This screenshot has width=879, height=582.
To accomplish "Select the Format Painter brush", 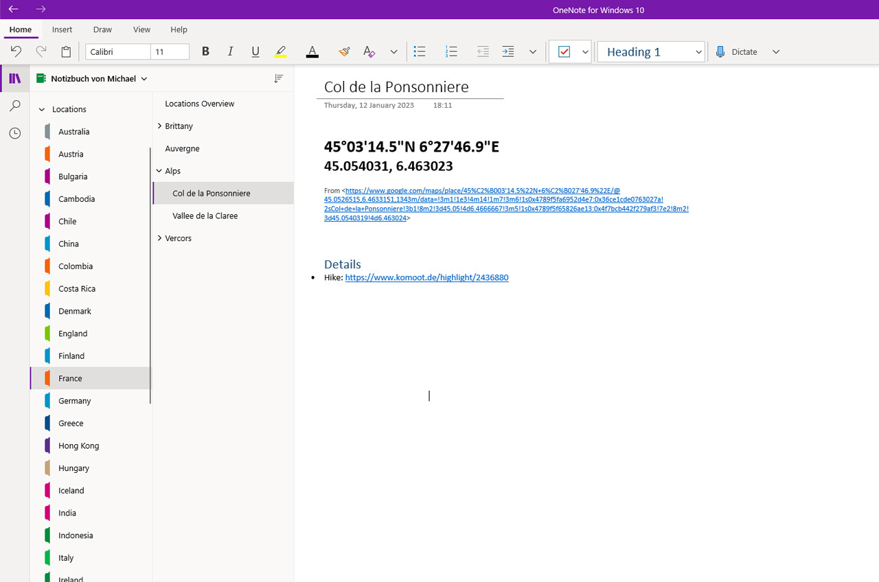I will 344,51.
